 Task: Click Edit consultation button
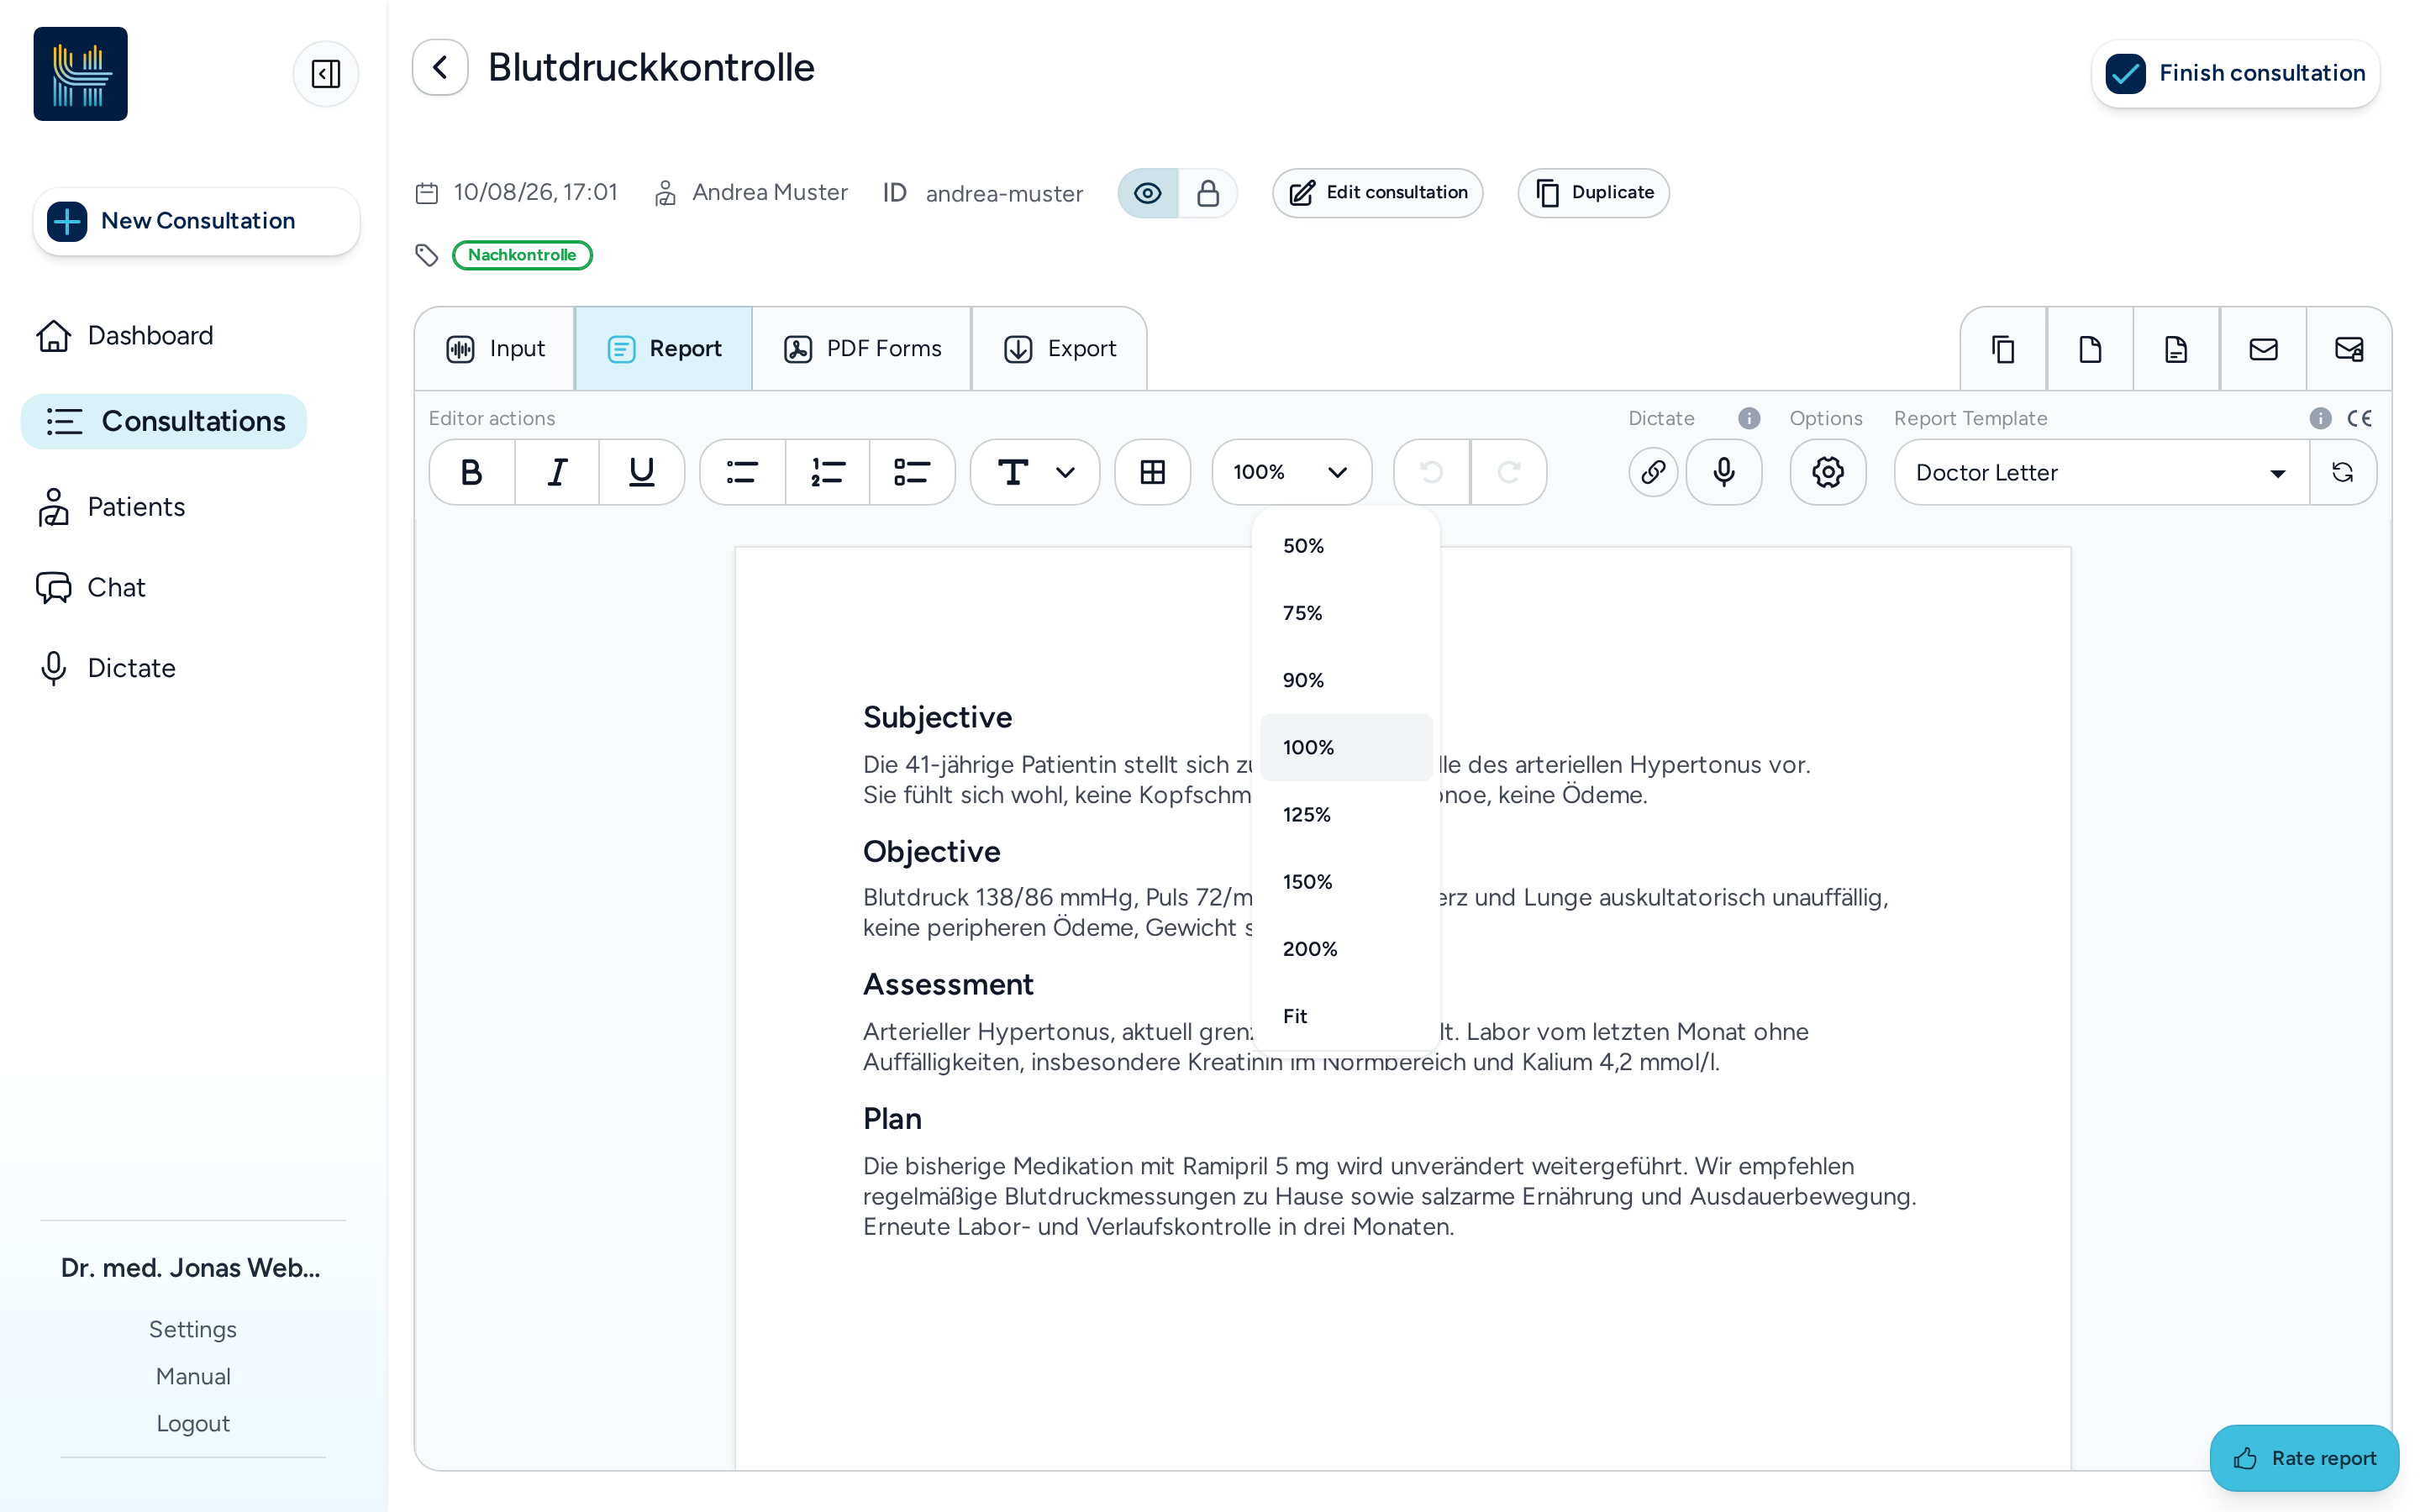pos(1377,193)
